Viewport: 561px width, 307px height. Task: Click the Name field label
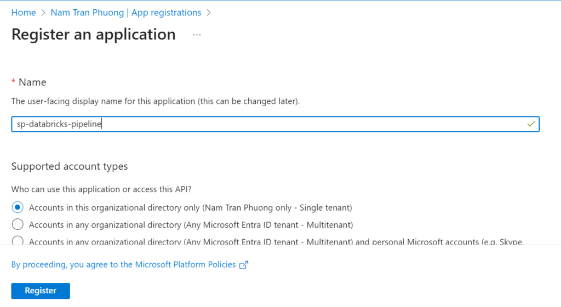pos(32,82)
